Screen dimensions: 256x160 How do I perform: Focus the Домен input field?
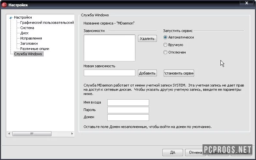coord(128,118)
